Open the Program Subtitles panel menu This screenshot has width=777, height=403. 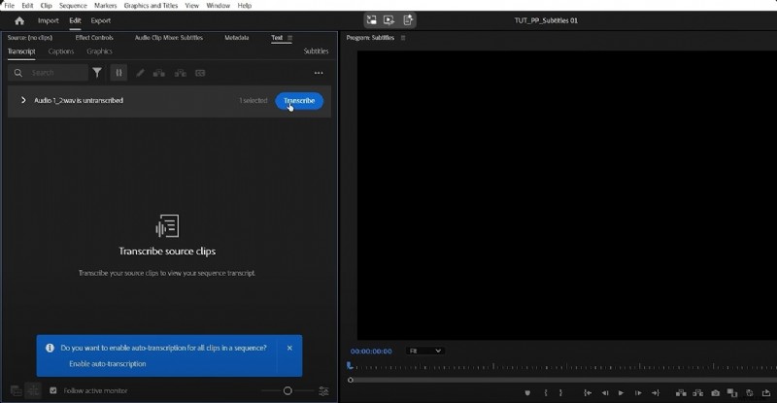[403, 38]
